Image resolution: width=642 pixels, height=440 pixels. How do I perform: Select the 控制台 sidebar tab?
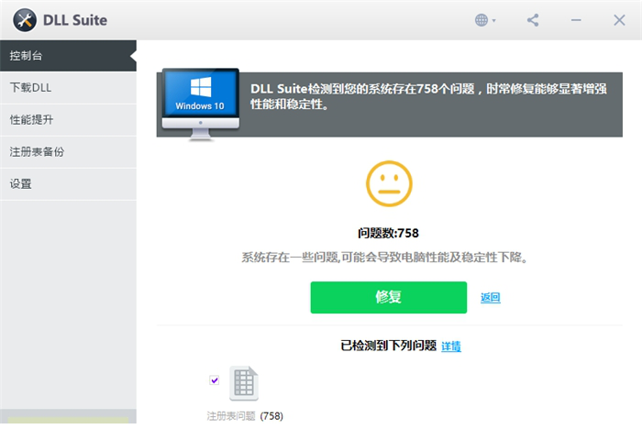[68, 56]
